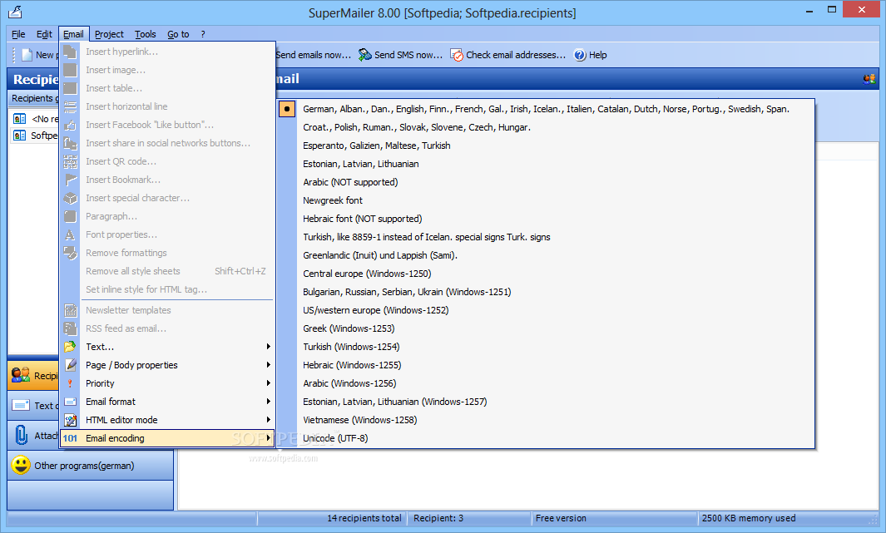Click the Insert horizontal line icon
Image resolution: width=886 pixels, height=533 pixels.
[70, 106]
